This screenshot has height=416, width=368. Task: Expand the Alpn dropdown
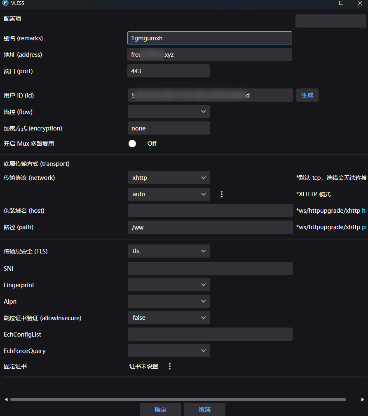point(169,301)
